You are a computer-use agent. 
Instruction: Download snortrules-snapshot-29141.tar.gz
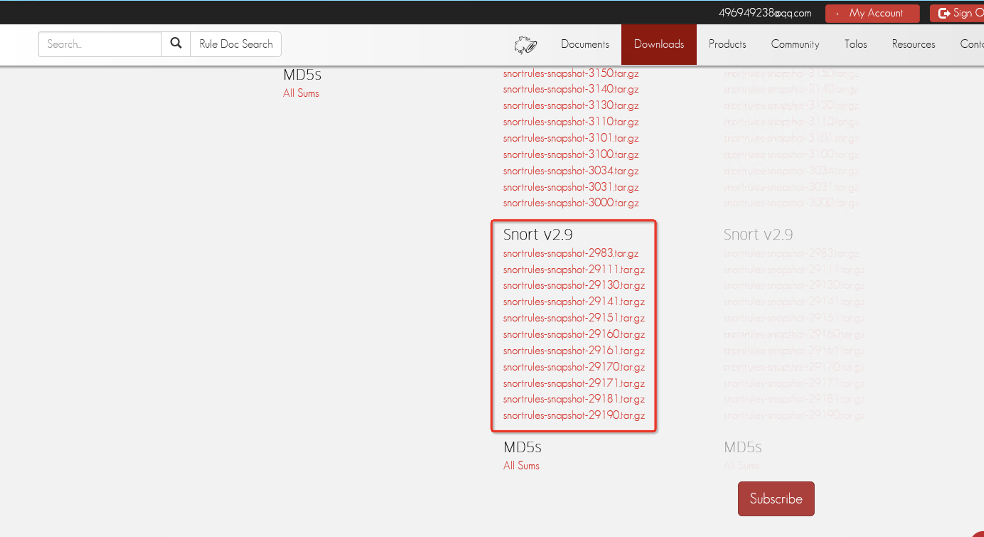(574, 302)
